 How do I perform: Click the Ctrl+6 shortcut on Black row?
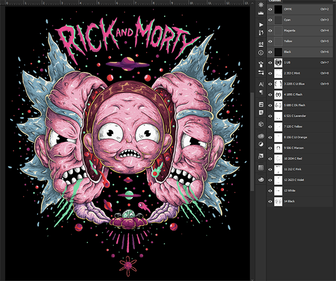[x=324, y=52]
